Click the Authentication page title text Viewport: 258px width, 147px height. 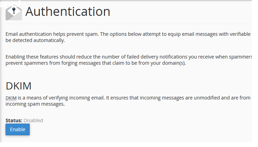[68, 12]
